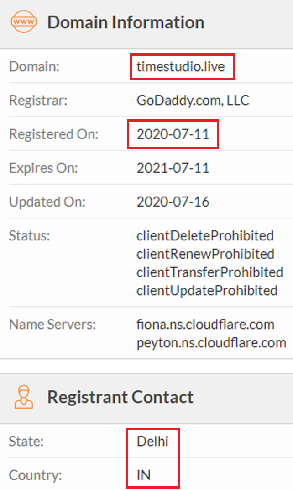Click the clientRenewProhibited status
Viewport: 293px width, 490px height.
(205, 254)
